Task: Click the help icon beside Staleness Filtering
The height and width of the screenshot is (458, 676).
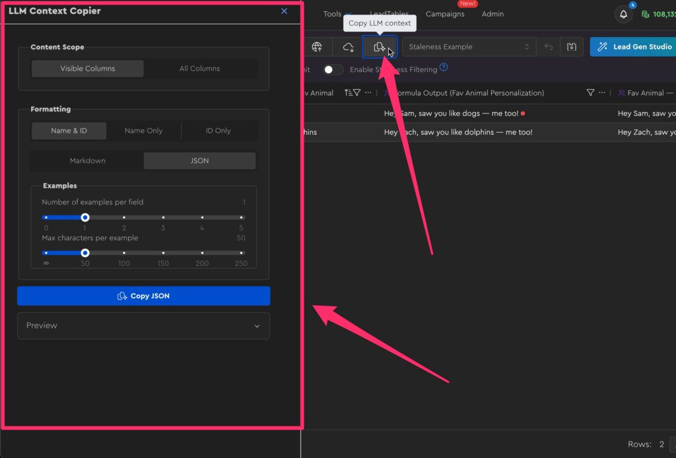Action: tap(444, 67)
